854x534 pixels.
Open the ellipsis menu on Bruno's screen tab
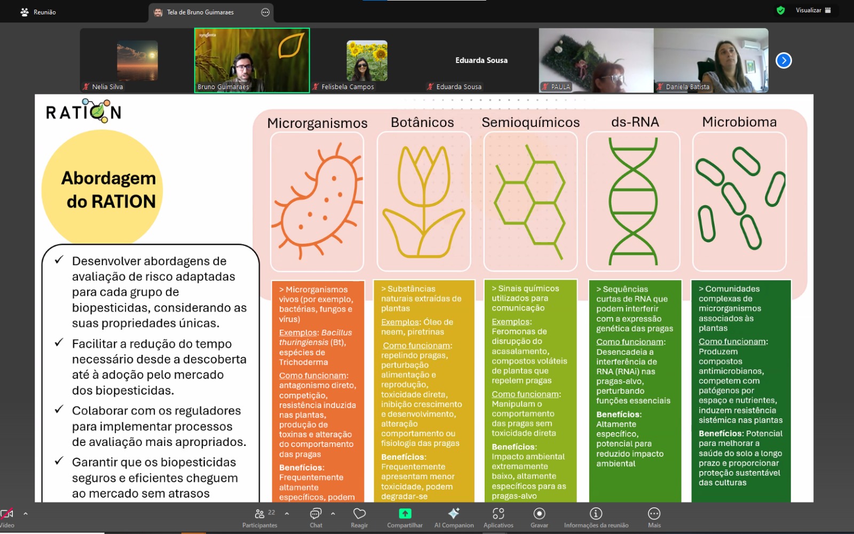(265, 12)
